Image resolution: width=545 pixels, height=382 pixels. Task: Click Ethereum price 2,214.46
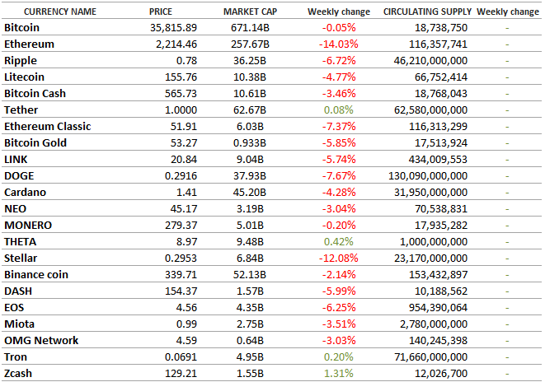click(176, 44)
